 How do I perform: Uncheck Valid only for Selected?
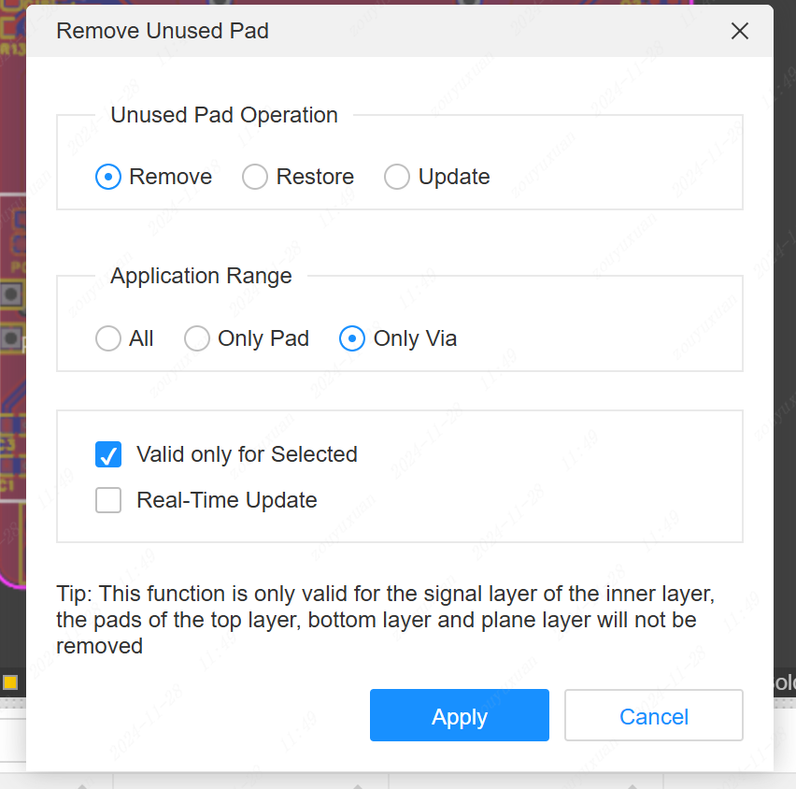click(108, 455)
